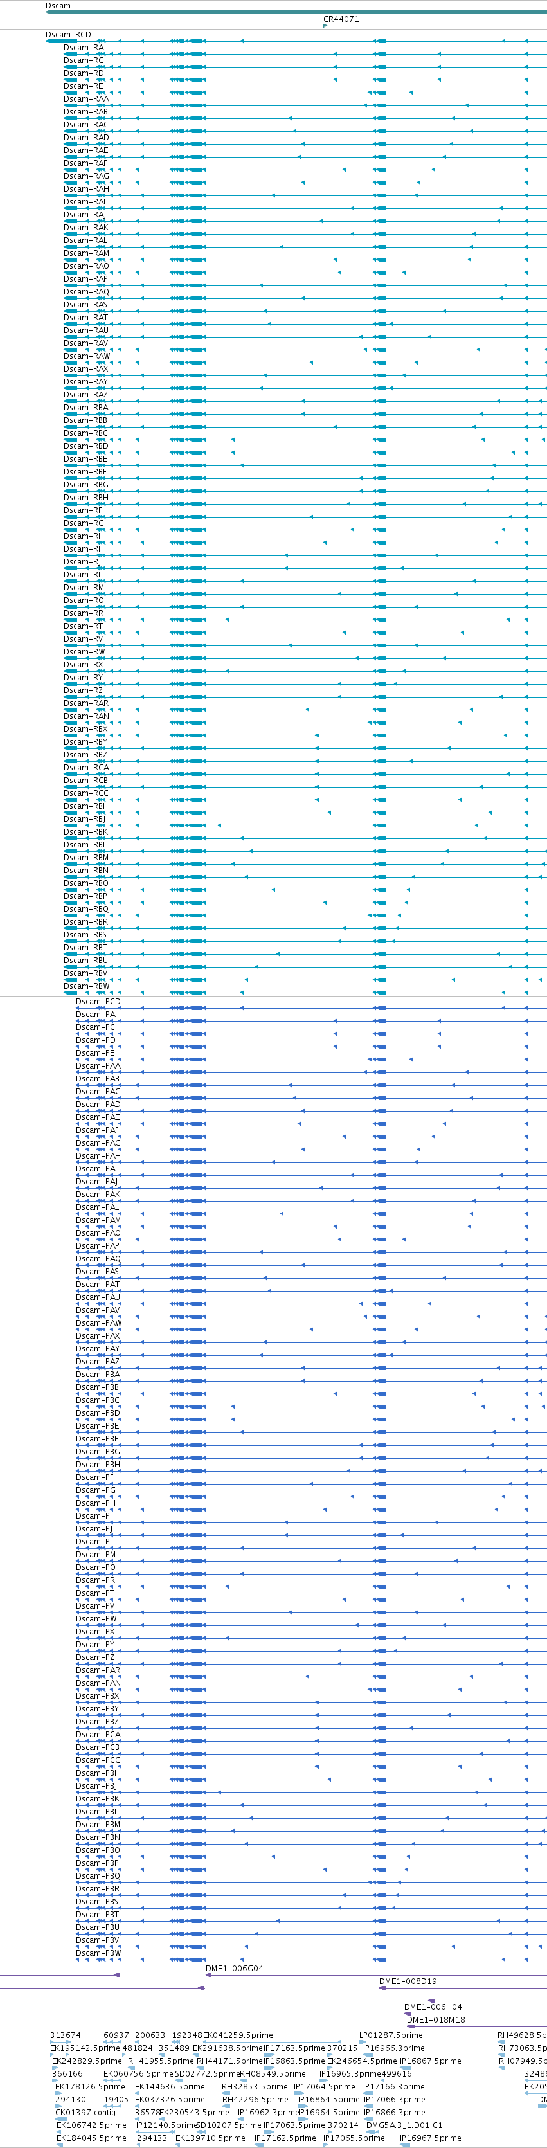Click transcript Dscam-RW label
This screenshot has height=2148, width=547.
(85, 652)
